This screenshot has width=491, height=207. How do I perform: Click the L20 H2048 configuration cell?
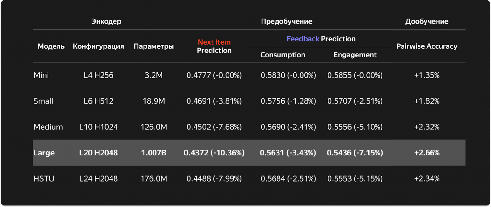coord(99,153)
